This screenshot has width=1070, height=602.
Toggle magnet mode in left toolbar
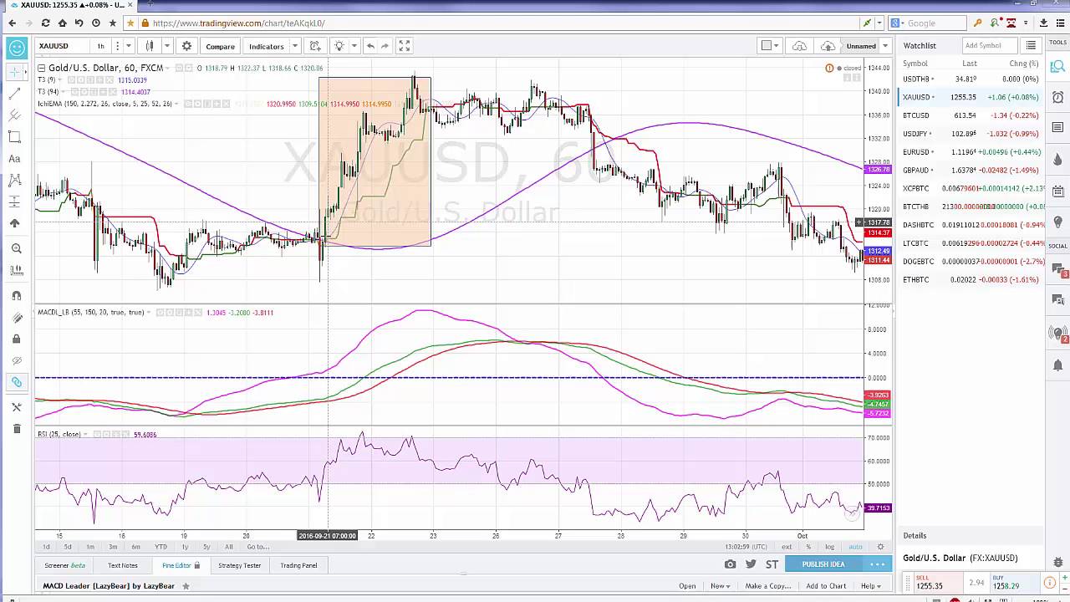[x=15, y=295]
